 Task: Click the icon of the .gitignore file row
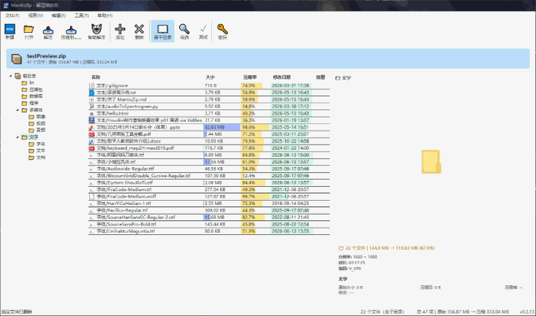(x=91, y=85)
